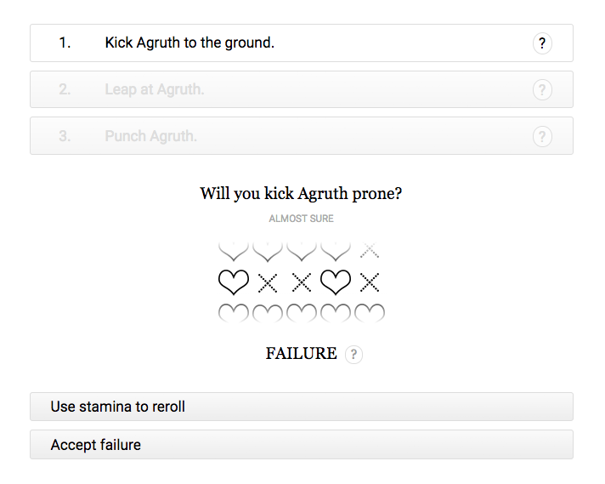
Task: Pick the "Punch Agruth." option
Action: coord(151,136)
